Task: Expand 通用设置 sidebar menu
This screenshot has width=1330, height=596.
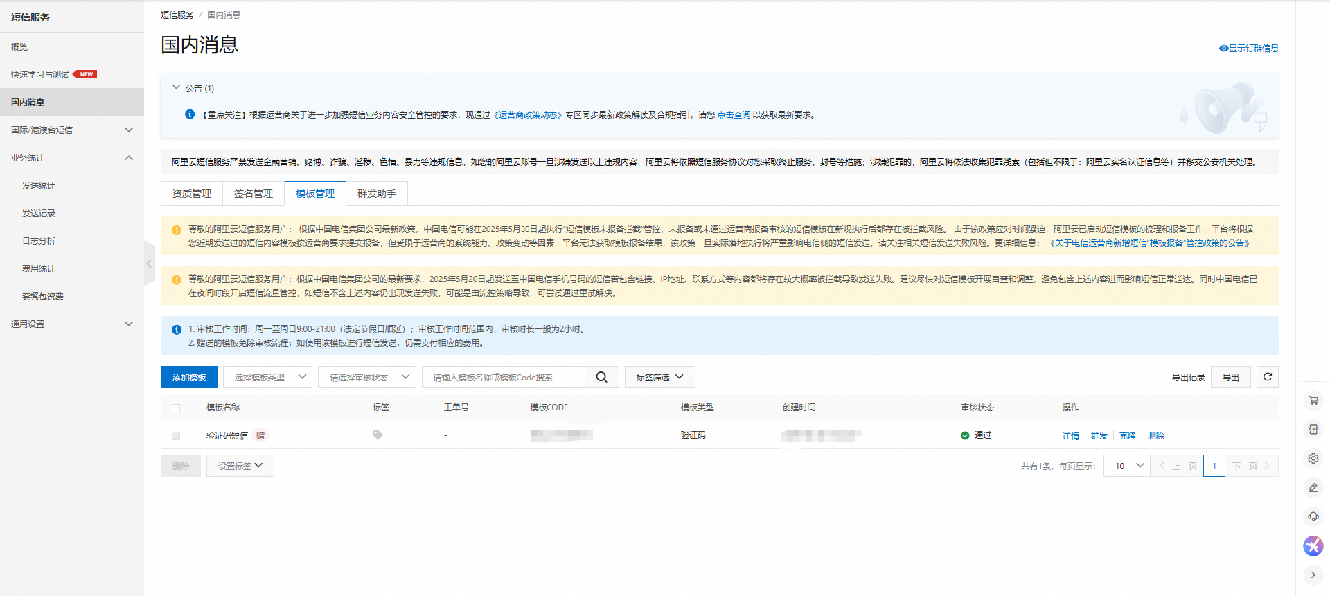Action: 72,324
